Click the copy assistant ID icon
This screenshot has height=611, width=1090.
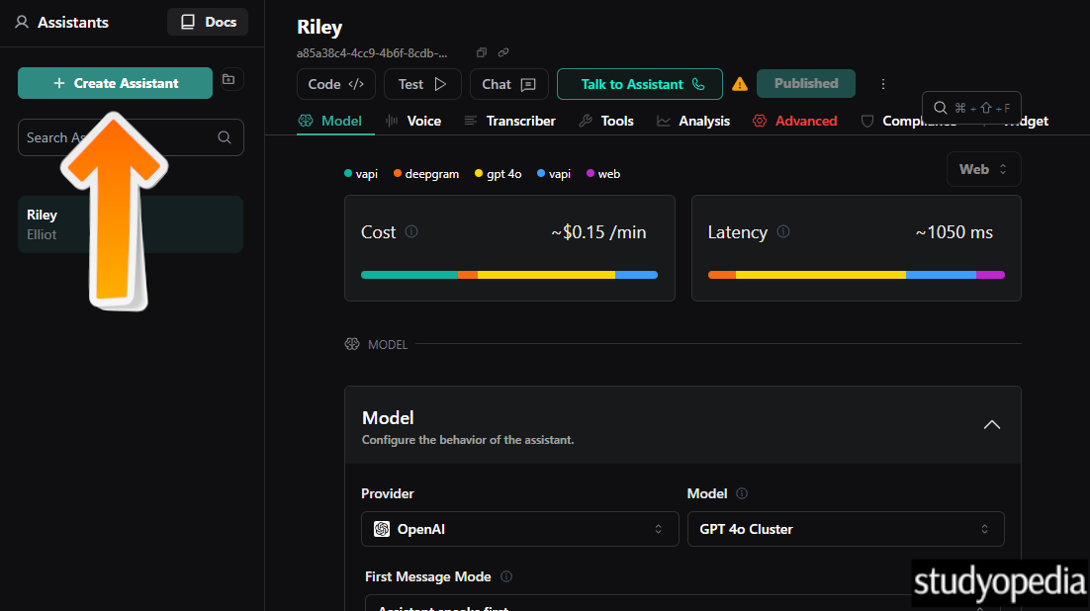tap(482, 52)
